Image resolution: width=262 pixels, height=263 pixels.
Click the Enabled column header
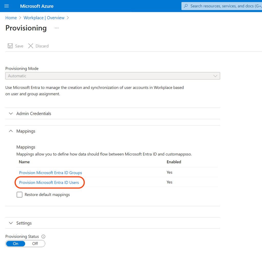[174, 162]
